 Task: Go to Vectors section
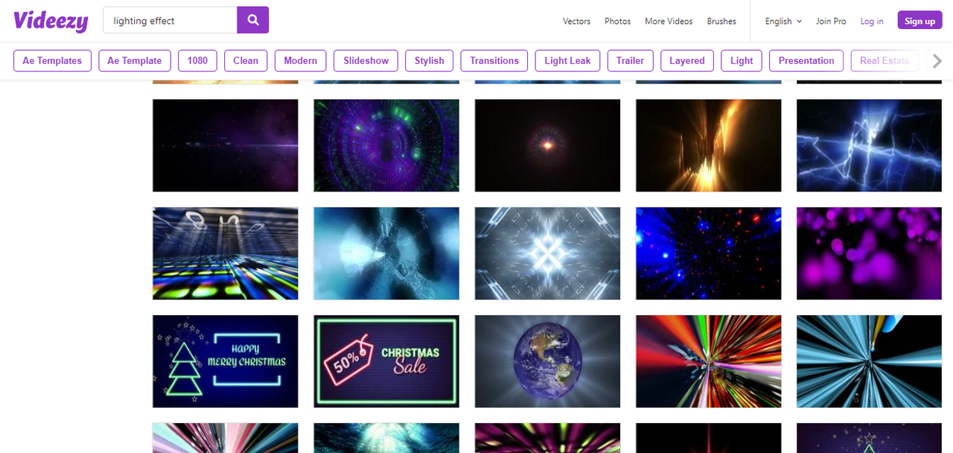[576, 21]
